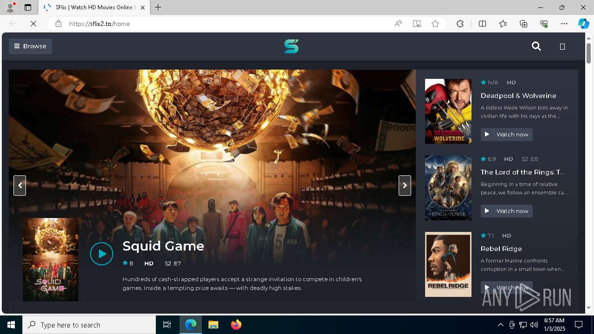Open the volume control
594x334 pixels.
point(534,325)
